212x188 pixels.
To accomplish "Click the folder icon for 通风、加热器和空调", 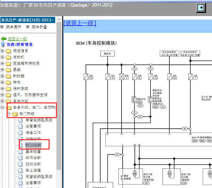I will click(8, 95).
